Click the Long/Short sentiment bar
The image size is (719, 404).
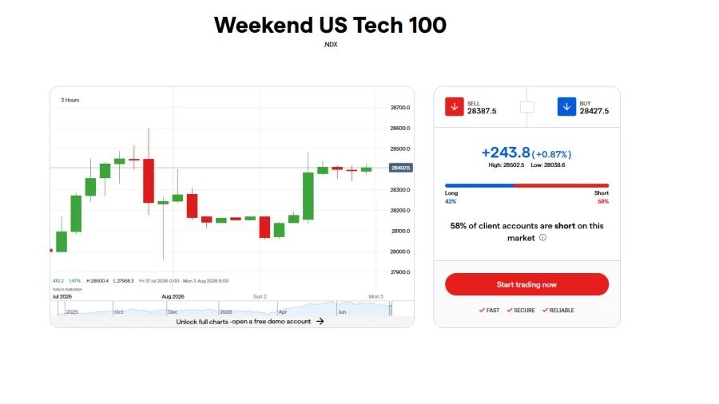tap(526, 185)
